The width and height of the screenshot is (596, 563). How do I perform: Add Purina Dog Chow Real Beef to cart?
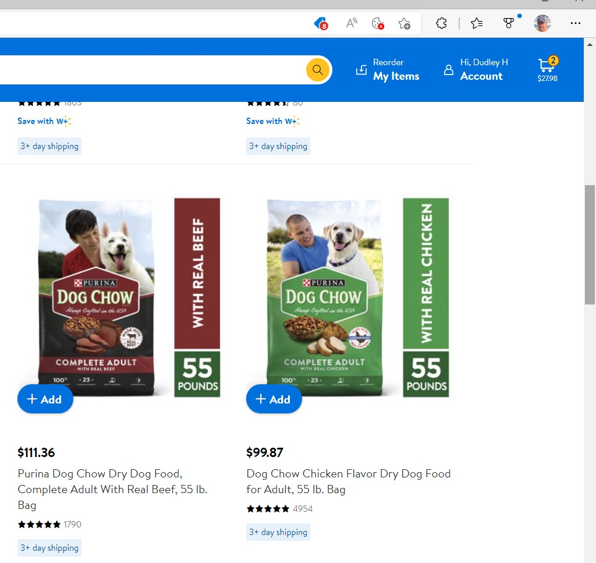click(x=45, y=399)
